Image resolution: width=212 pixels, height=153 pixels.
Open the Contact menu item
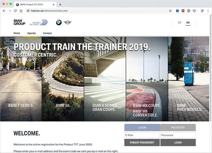(x=47, y=33)
